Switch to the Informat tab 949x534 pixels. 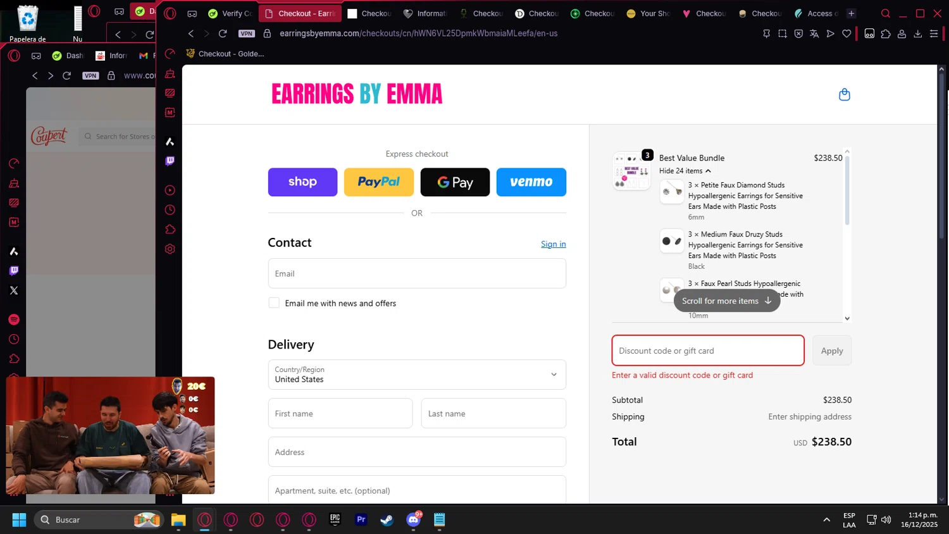pyautogui.click(x=425, y=13)
